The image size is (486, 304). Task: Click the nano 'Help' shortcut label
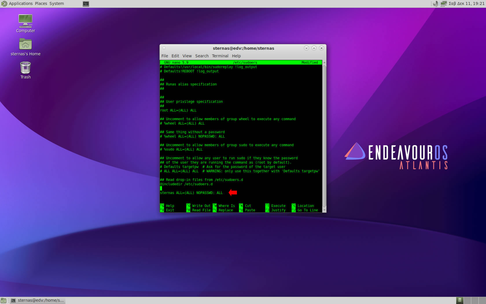pyautogui.click(x=170, y=206)
